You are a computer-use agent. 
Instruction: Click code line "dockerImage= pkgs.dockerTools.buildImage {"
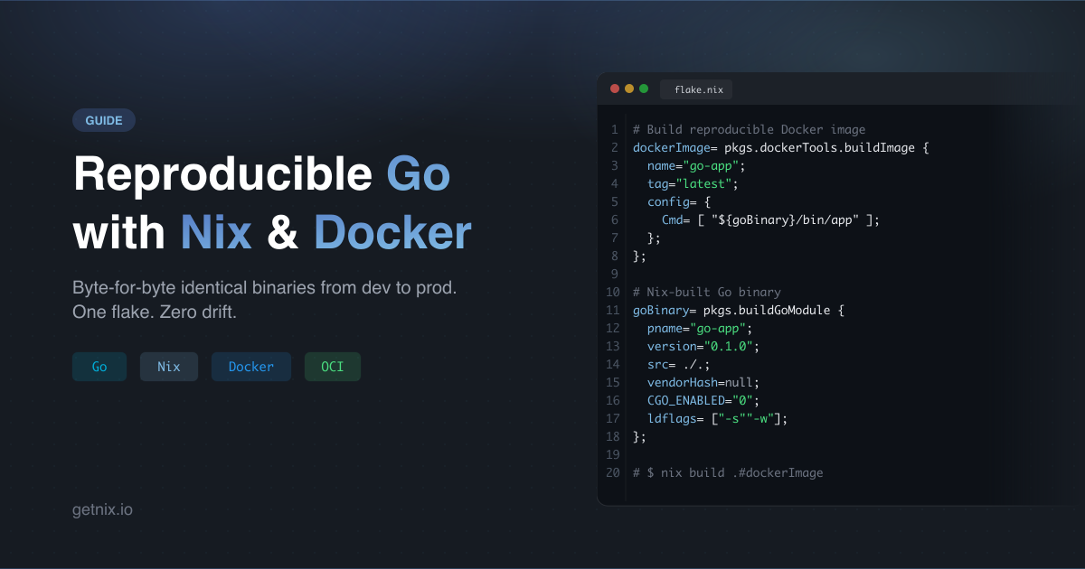pos(781,147)
